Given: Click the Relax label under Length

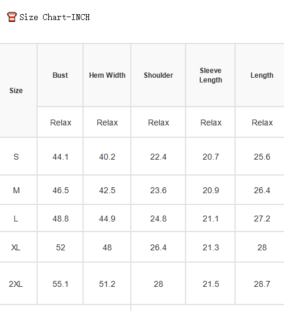Looking at the screenshot, I should pyautogui.click(x=262, y=123).
